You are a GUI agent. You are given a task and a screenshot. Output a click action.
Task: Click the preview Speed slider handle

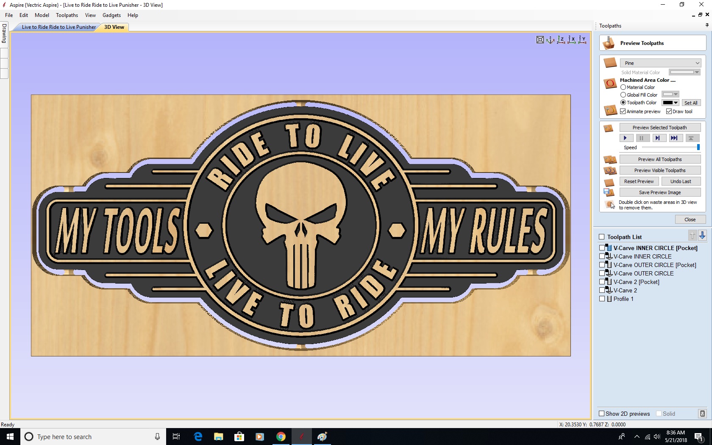(x=698, y=147)
